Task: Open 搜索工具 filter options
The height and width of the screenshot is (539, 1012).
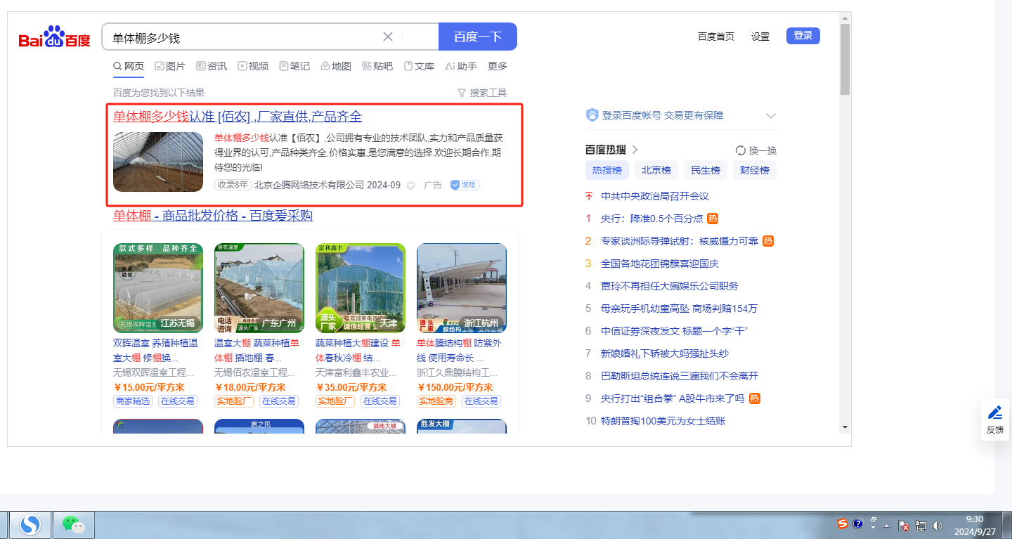Action: 482,93
